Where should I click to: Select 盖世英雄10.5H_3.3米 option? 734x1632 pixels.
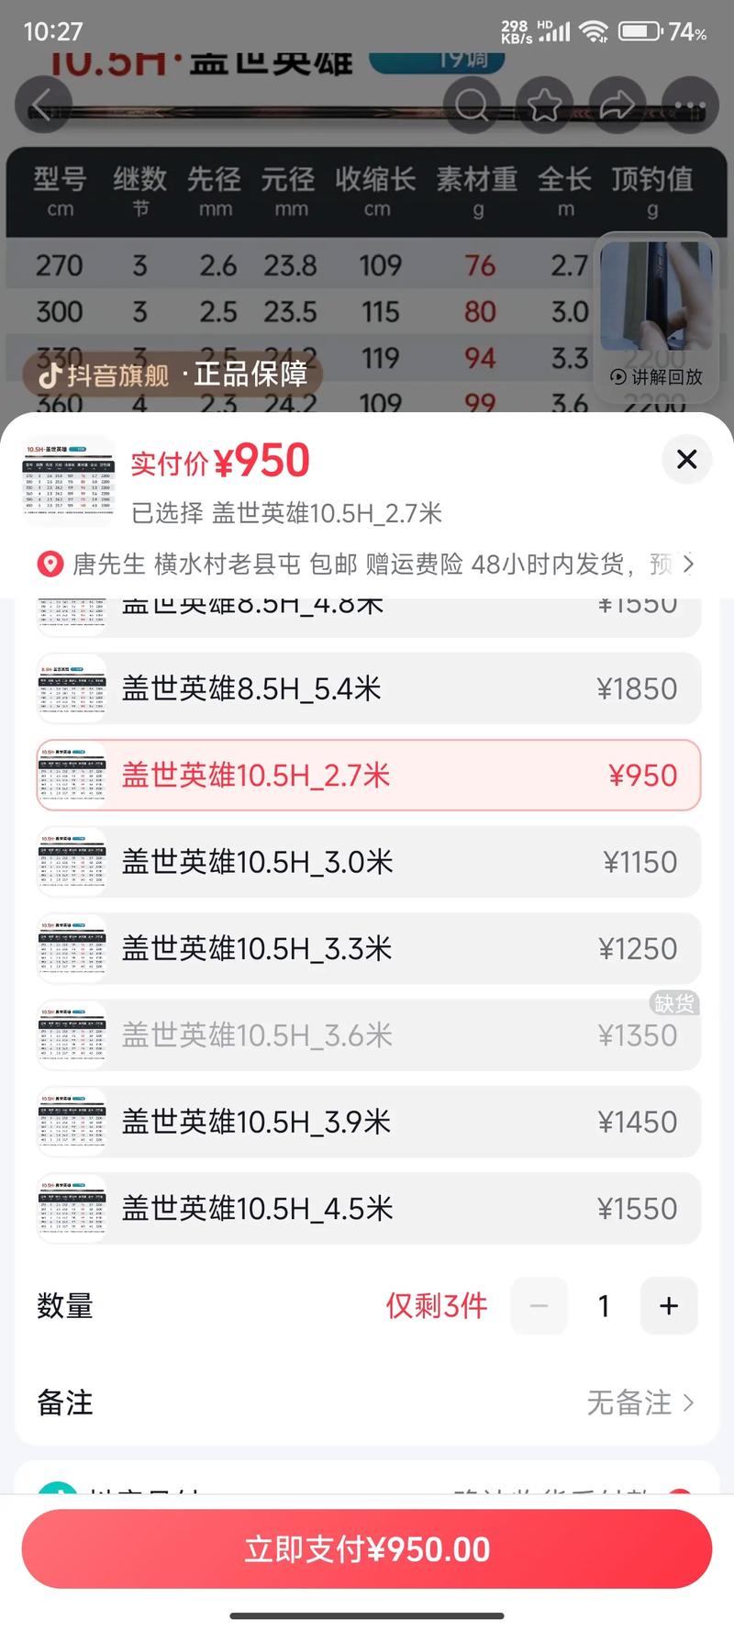click(367, 948)
